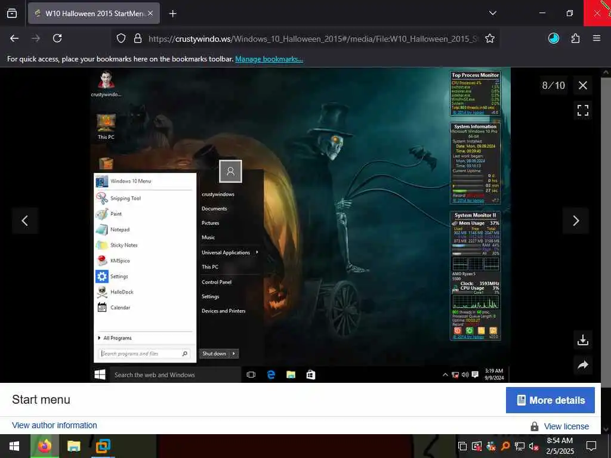
Task: Open the VMware taskbar app
Action: point(103,446)
